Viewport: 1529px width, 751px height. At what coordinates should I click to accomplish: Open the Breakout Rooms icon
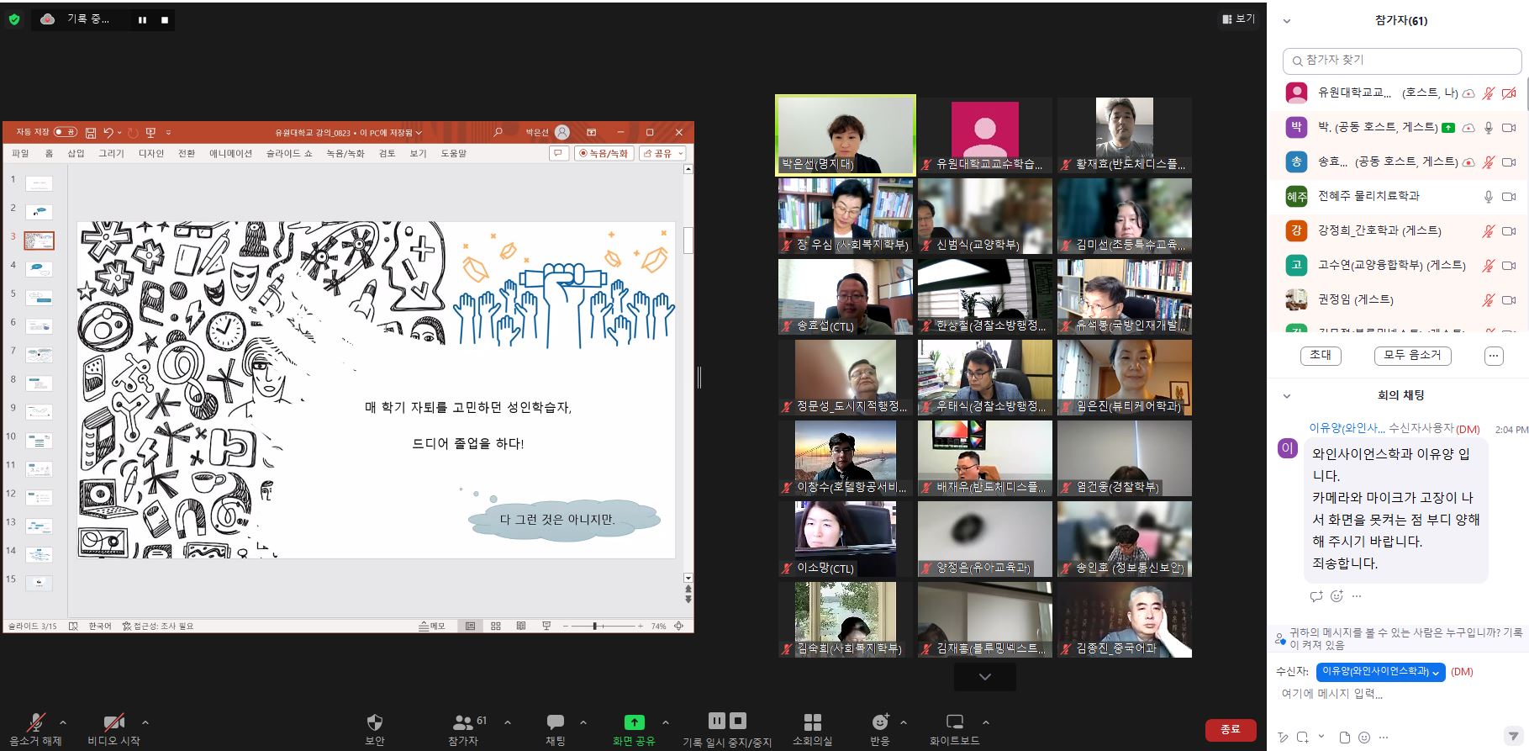(x=812, y=722)
